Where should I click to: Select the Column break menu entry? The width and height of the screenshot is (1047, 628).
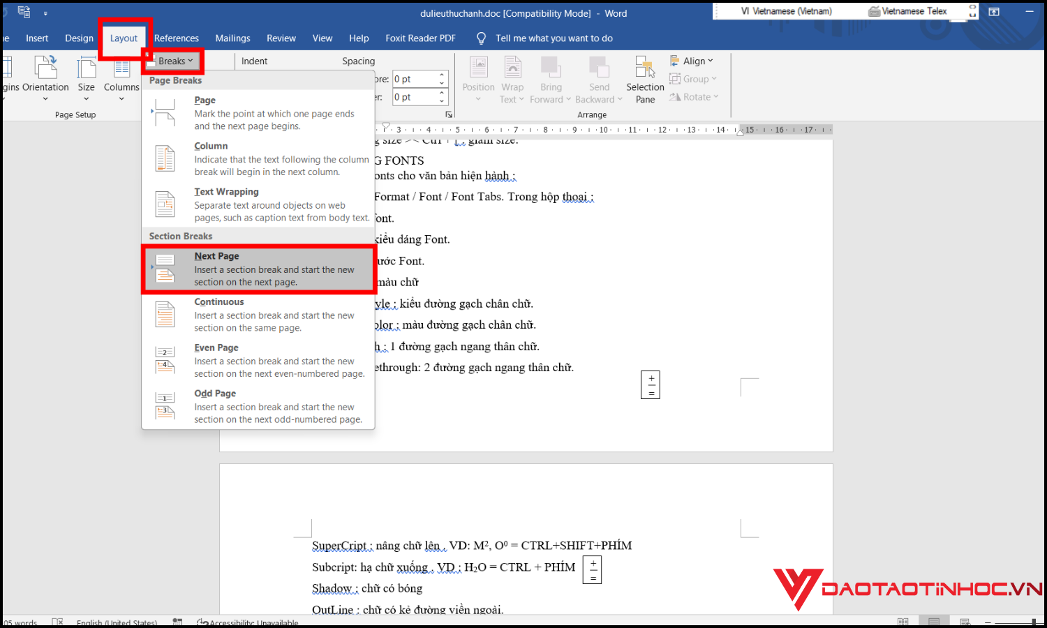(258, 159)
